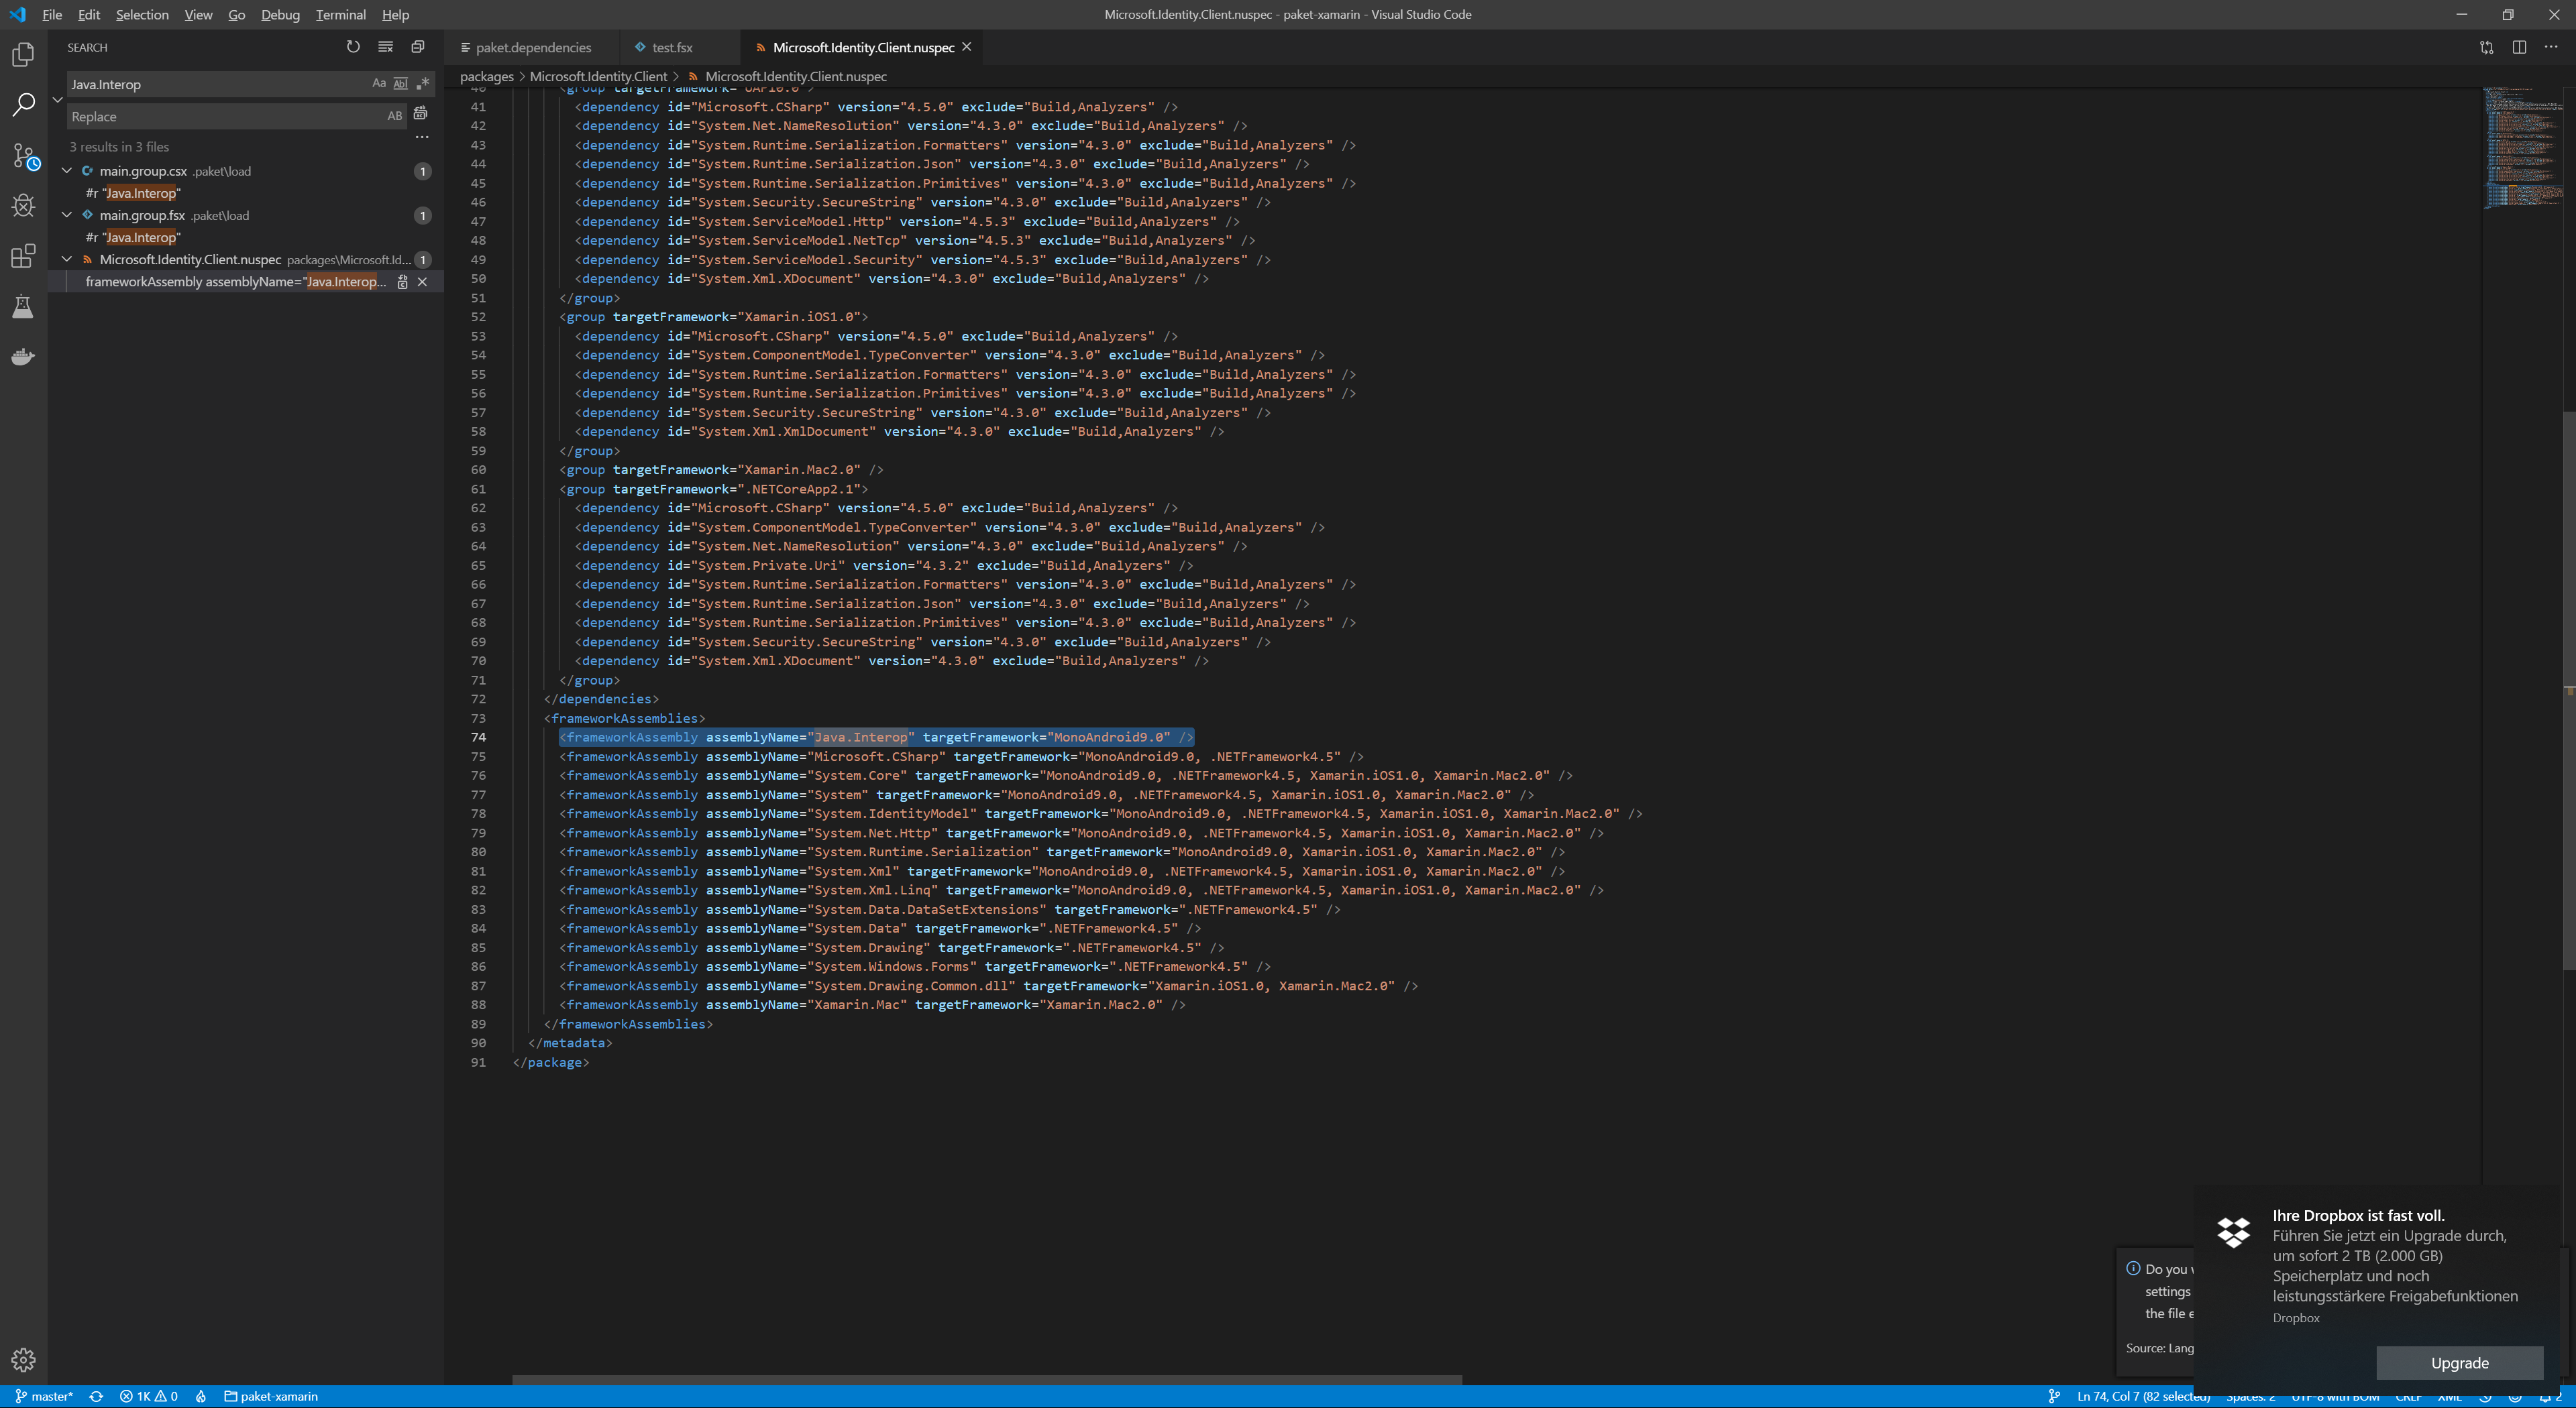Toggle Match Whole Word option

pos(400,84)
